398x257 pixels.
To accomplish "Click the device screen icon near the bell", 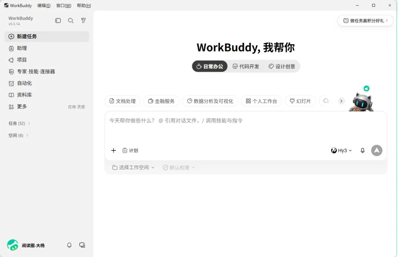I will coord(82,245).
